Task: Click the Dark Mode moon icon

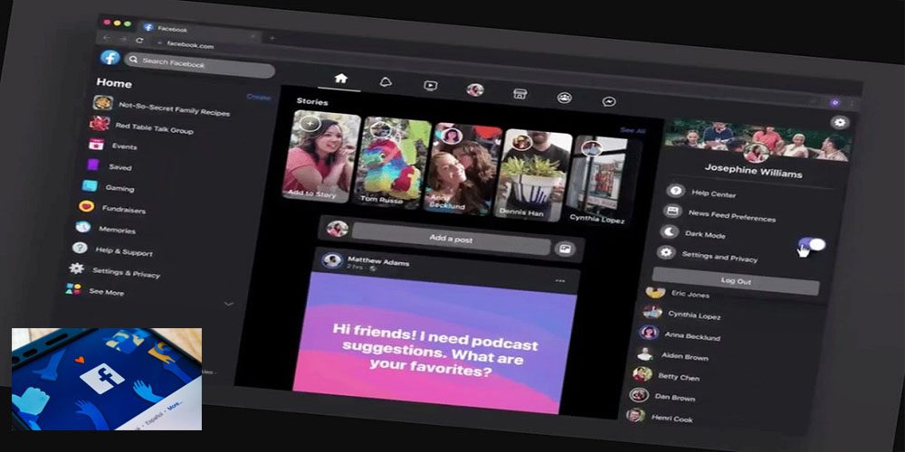Action: (670, 231)
